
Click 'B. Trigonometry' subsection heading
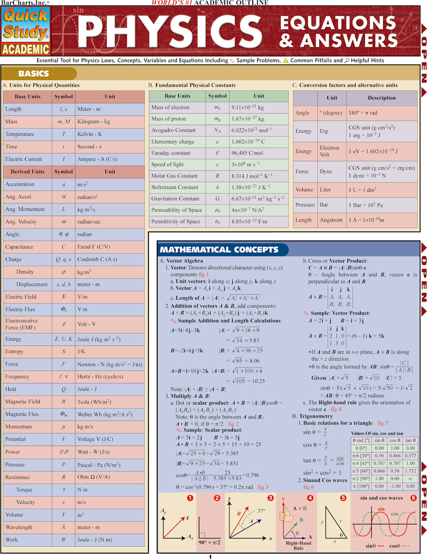pyautogui.click(x=312, y=416)
